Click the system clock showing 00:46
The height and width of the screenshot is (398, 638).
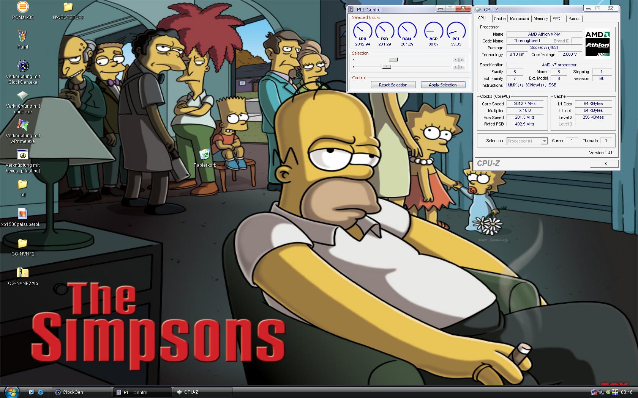(x=627, y=392)
